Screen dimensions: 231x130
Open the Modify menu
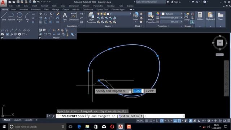[x=86, y=6]
